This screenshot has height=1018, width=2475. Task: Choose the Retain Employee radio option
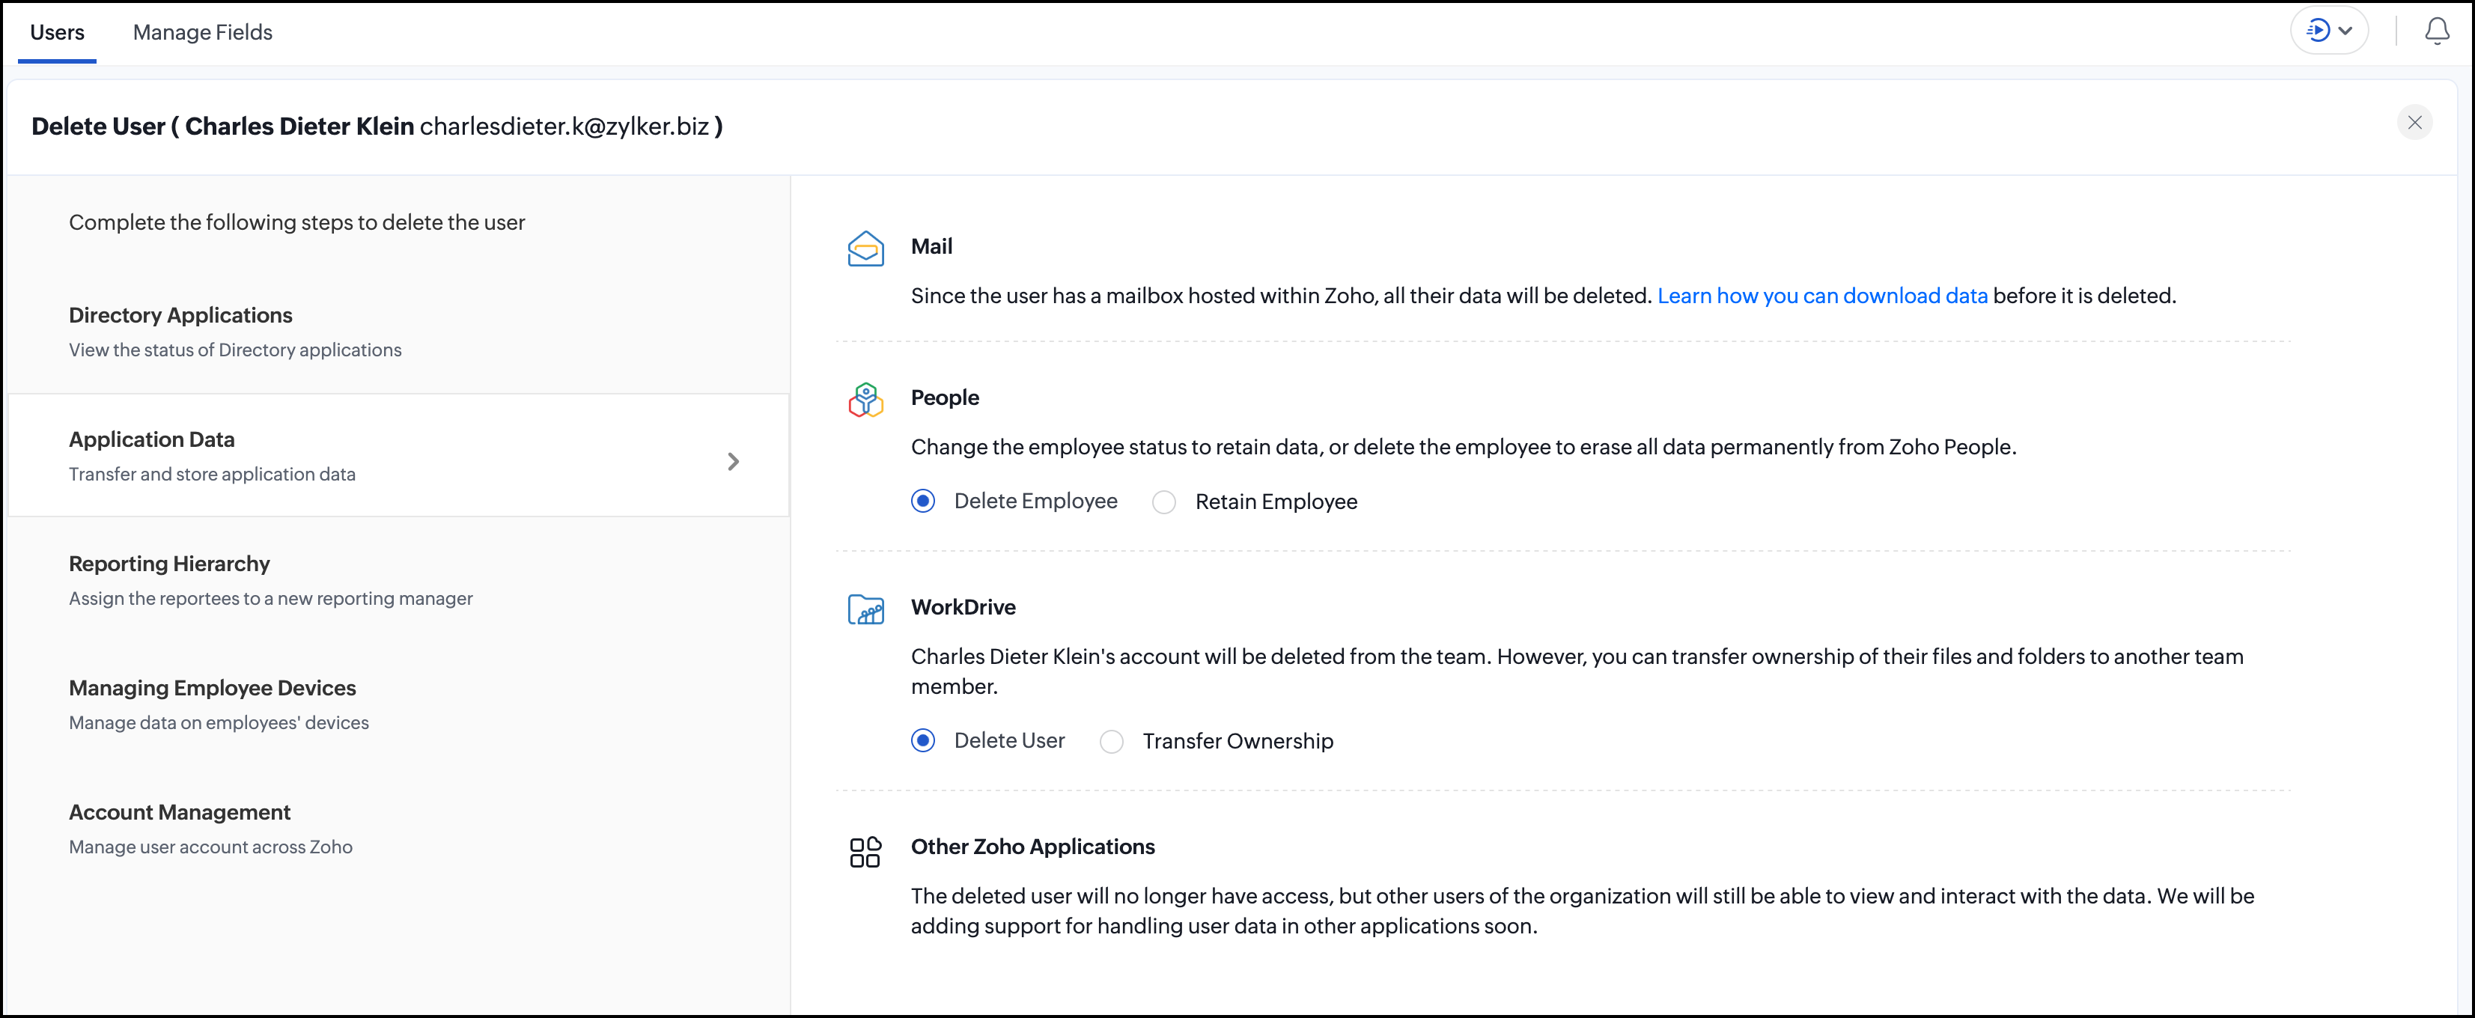tap(1164, 502)
